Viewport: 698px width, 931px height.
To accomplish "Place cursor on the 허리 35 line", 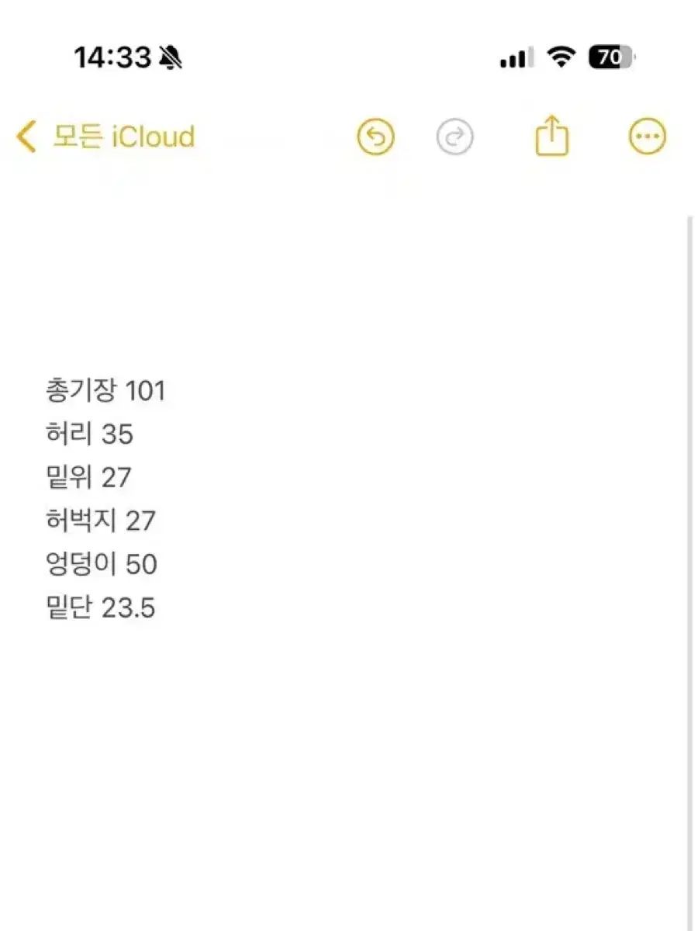I will (x=90, y=434).
